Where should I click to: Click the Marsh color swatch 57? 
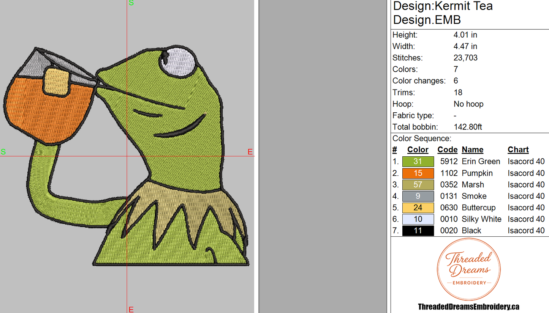418,185
